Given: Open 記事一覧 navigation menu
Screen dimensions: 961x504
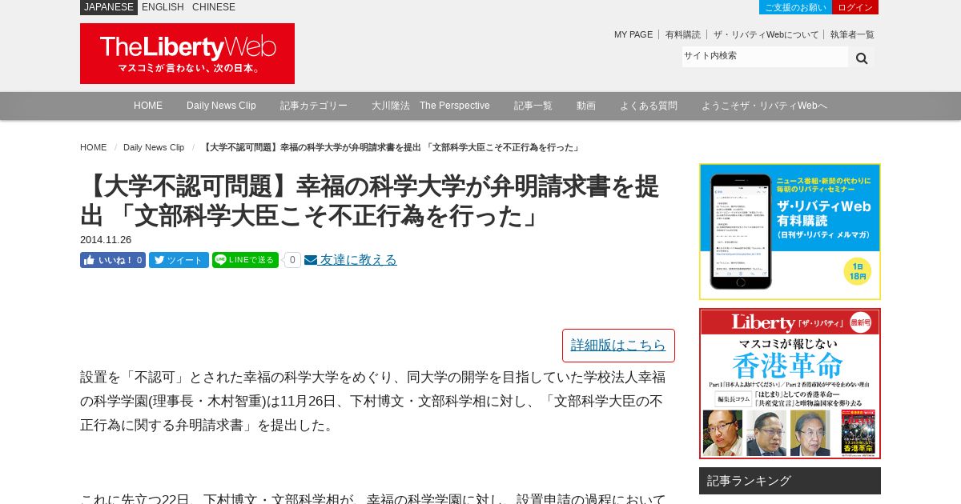Looking at the screenshot, I should point(533,106).
